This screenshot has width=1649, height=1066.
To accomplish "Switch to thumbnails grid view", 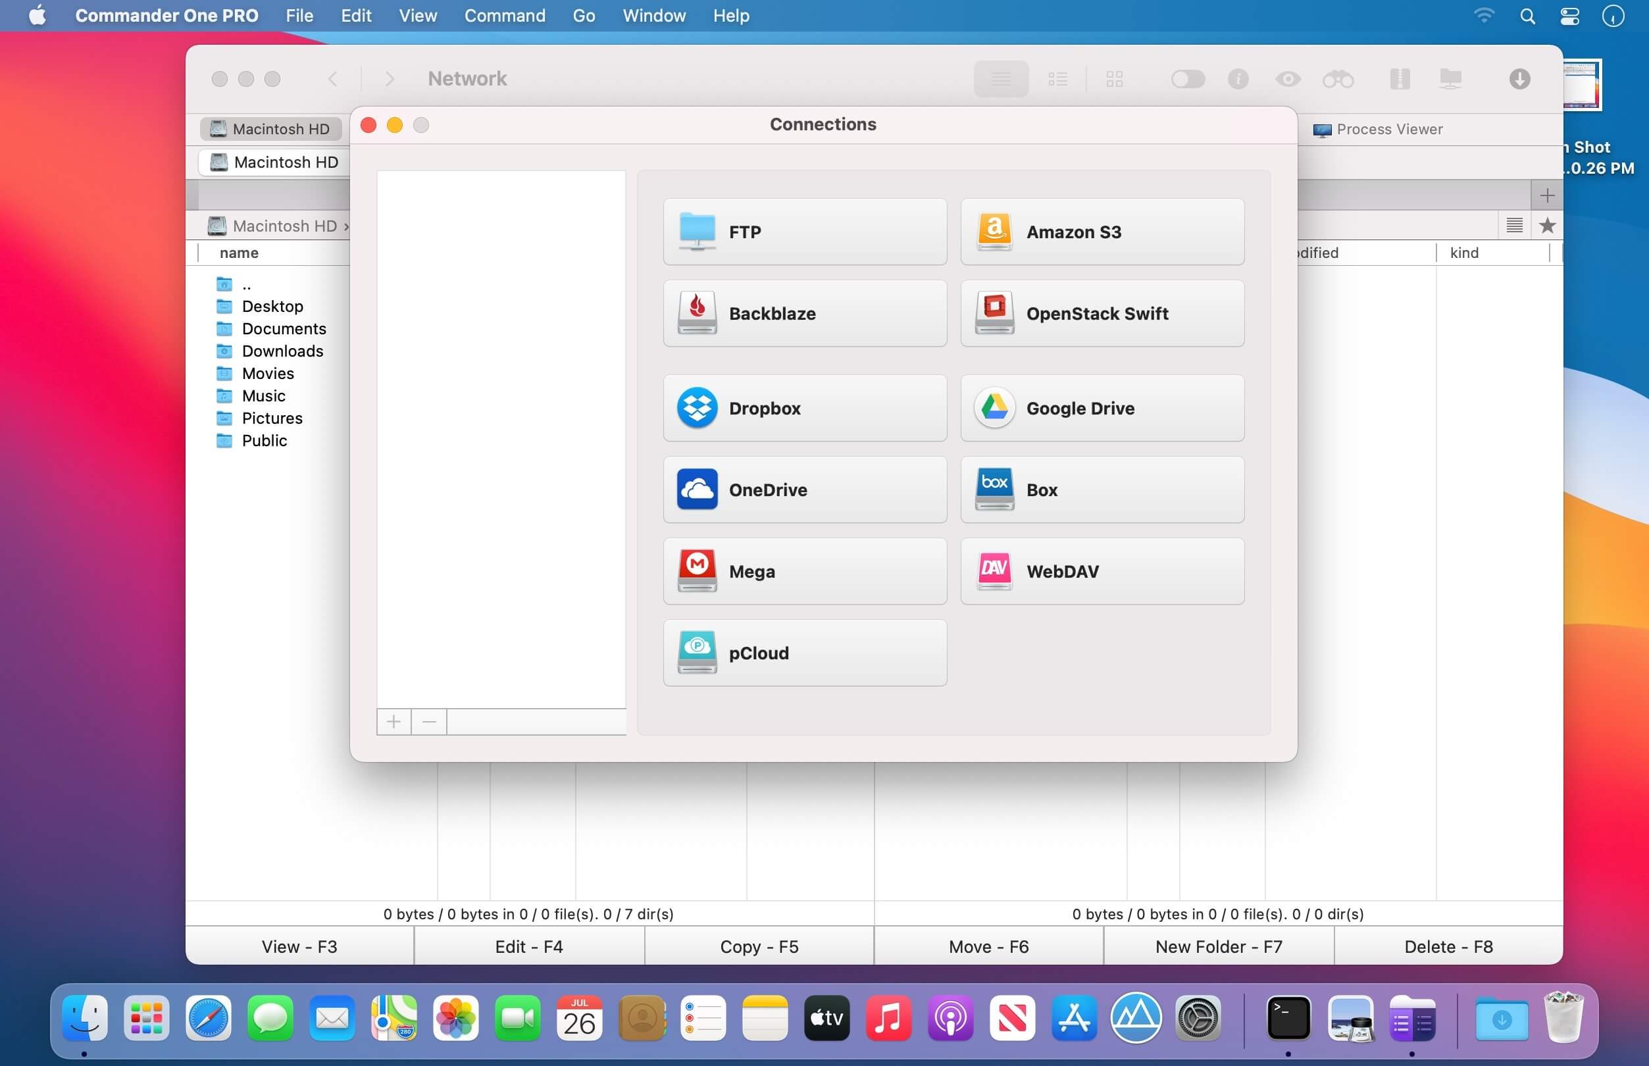I will (1114, 79).
